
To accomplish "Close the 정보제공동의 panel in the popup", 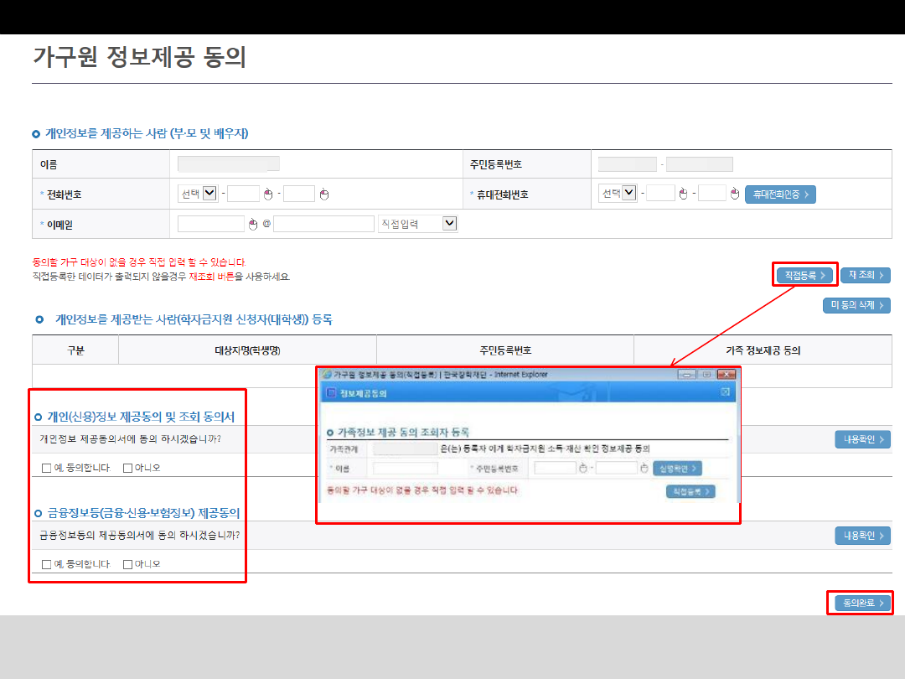I will [725, 392].
